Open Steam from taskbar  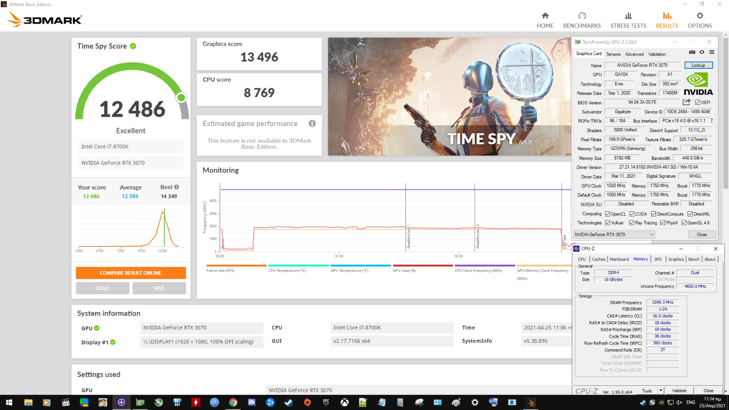click(x=289, y=402)
